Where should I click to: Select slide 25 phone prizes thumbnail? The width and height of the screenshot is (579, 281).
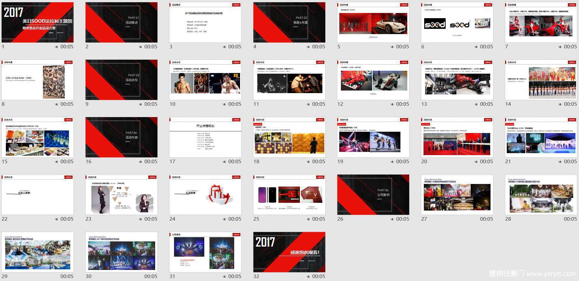[289, 195]
